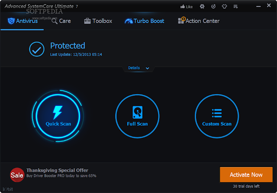Close the Advanced SystemCare window

tap(269, 6)
